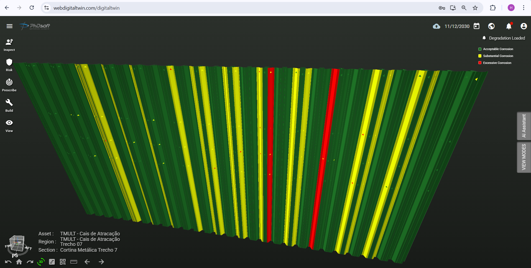Toggle the green 3D rotation mode
Screen dimensions: 531x268
(x=41, y=262)
